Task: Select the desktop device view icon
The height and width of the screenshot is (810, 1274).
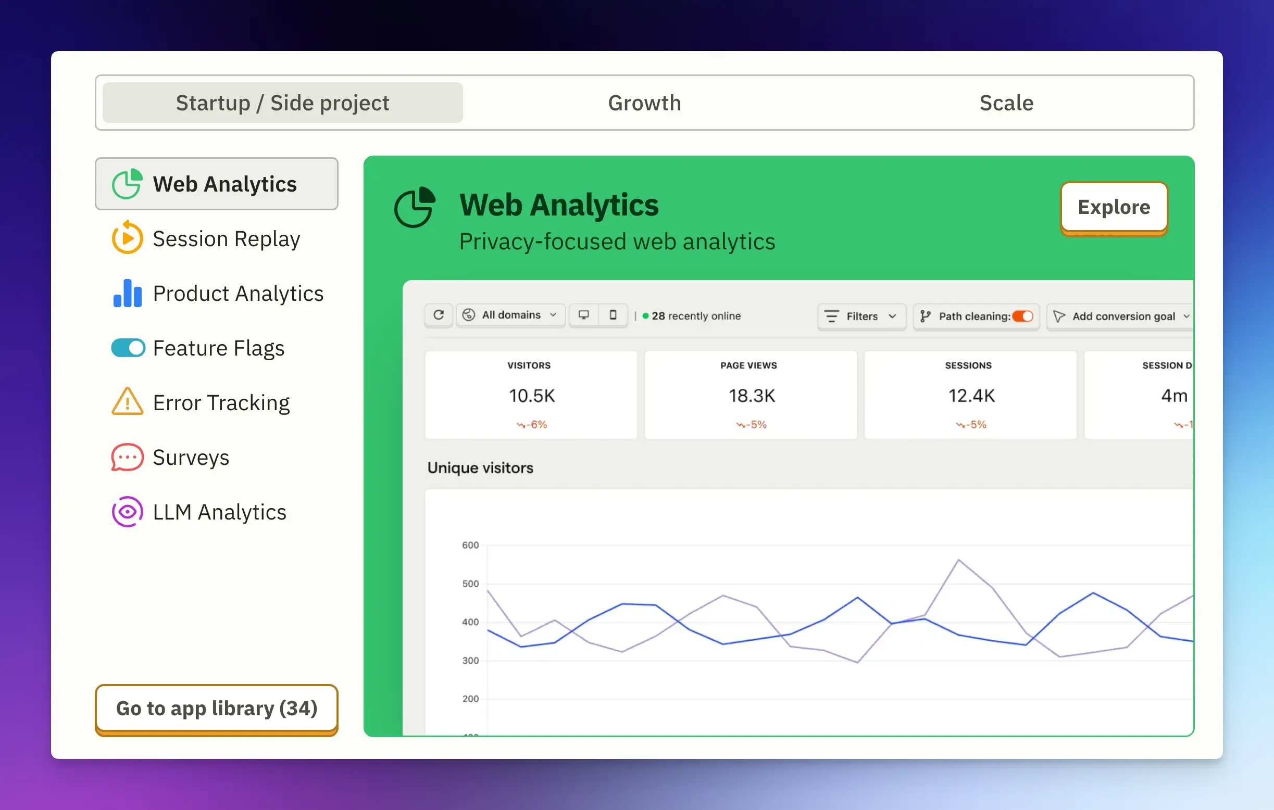Action: pos(583,315)
